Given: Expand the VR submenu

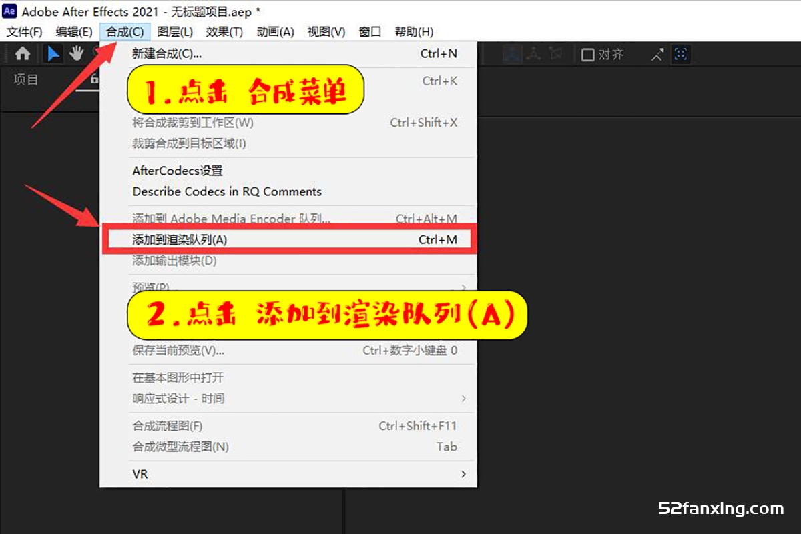Looking at the screenshot, I should 288,474.
